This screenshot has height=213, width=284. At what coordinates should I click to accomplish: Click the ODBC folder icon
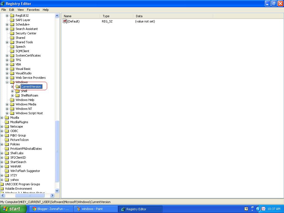pyautogui.click(x=7, y=131)
